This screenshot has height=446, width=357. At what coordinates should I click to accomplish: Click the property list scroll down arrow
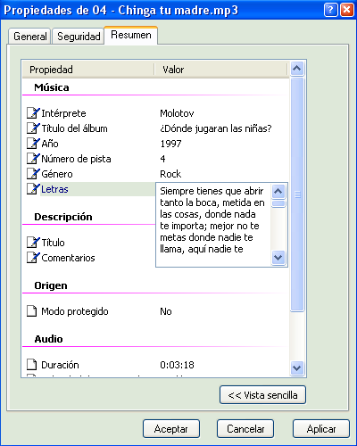(x=297, y=368)
